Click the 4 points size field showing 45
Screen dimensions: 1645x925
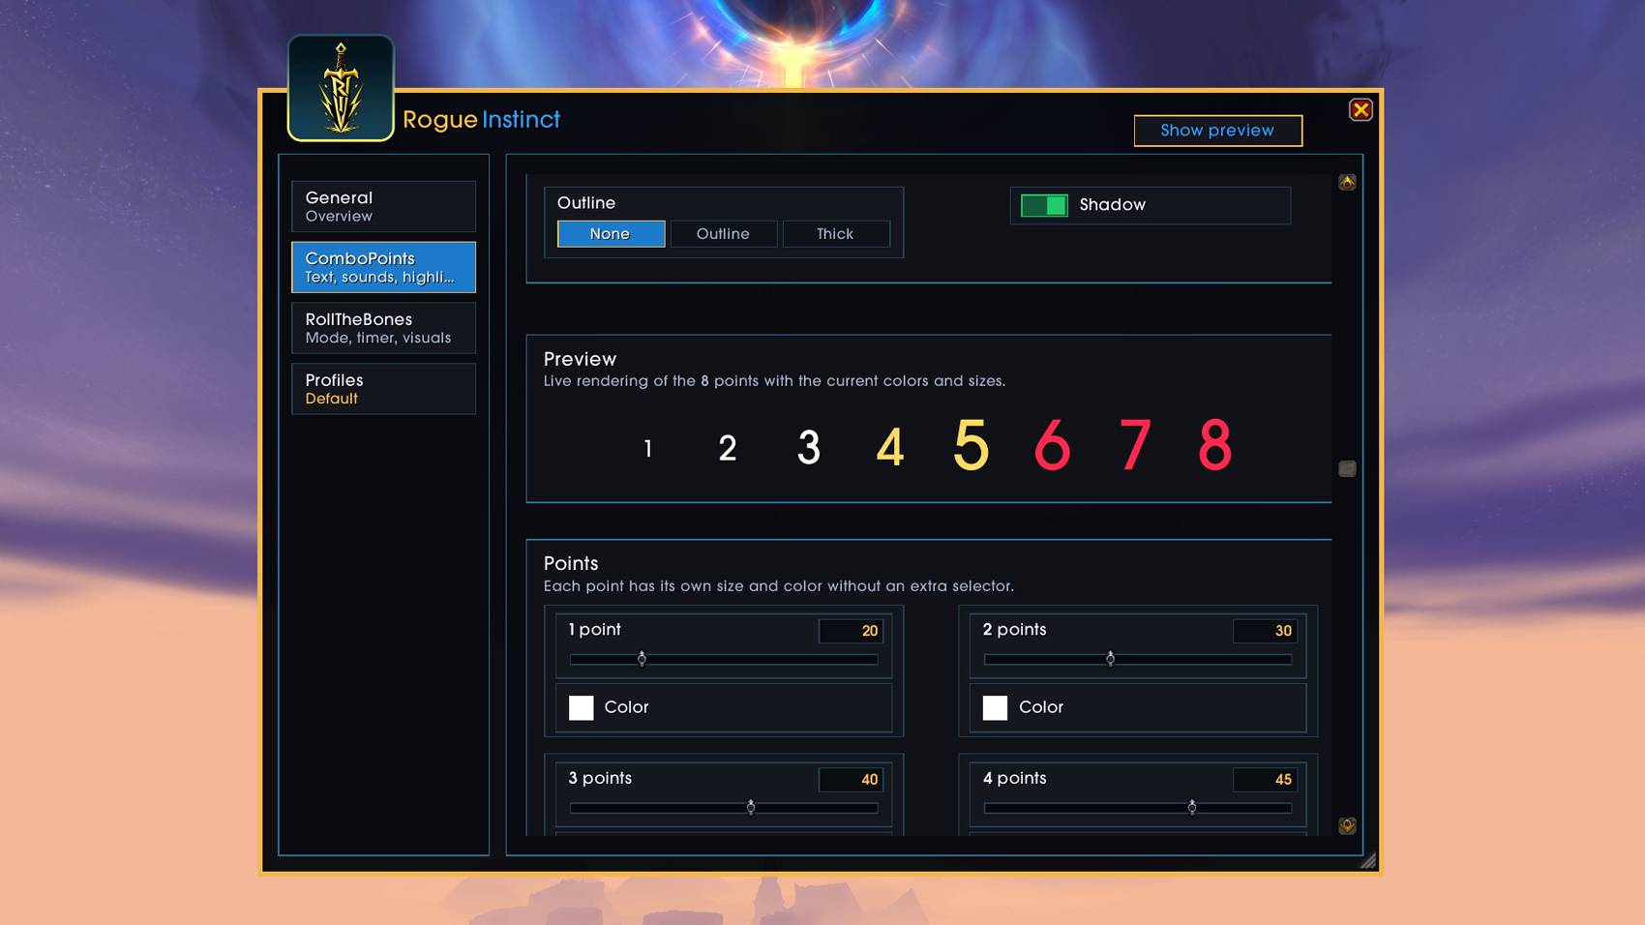point(1265,780)
